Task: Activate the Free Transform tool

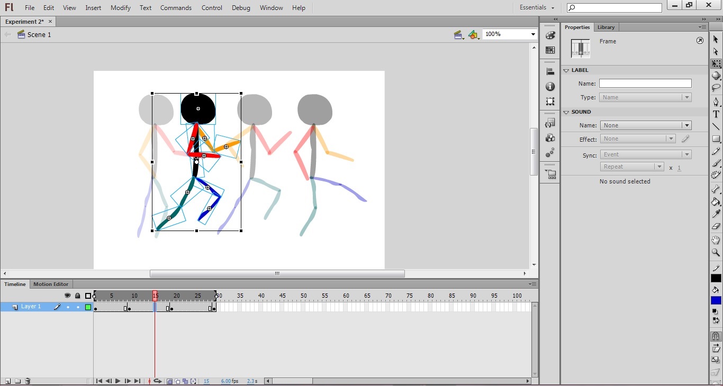Action: coord(716,63)
